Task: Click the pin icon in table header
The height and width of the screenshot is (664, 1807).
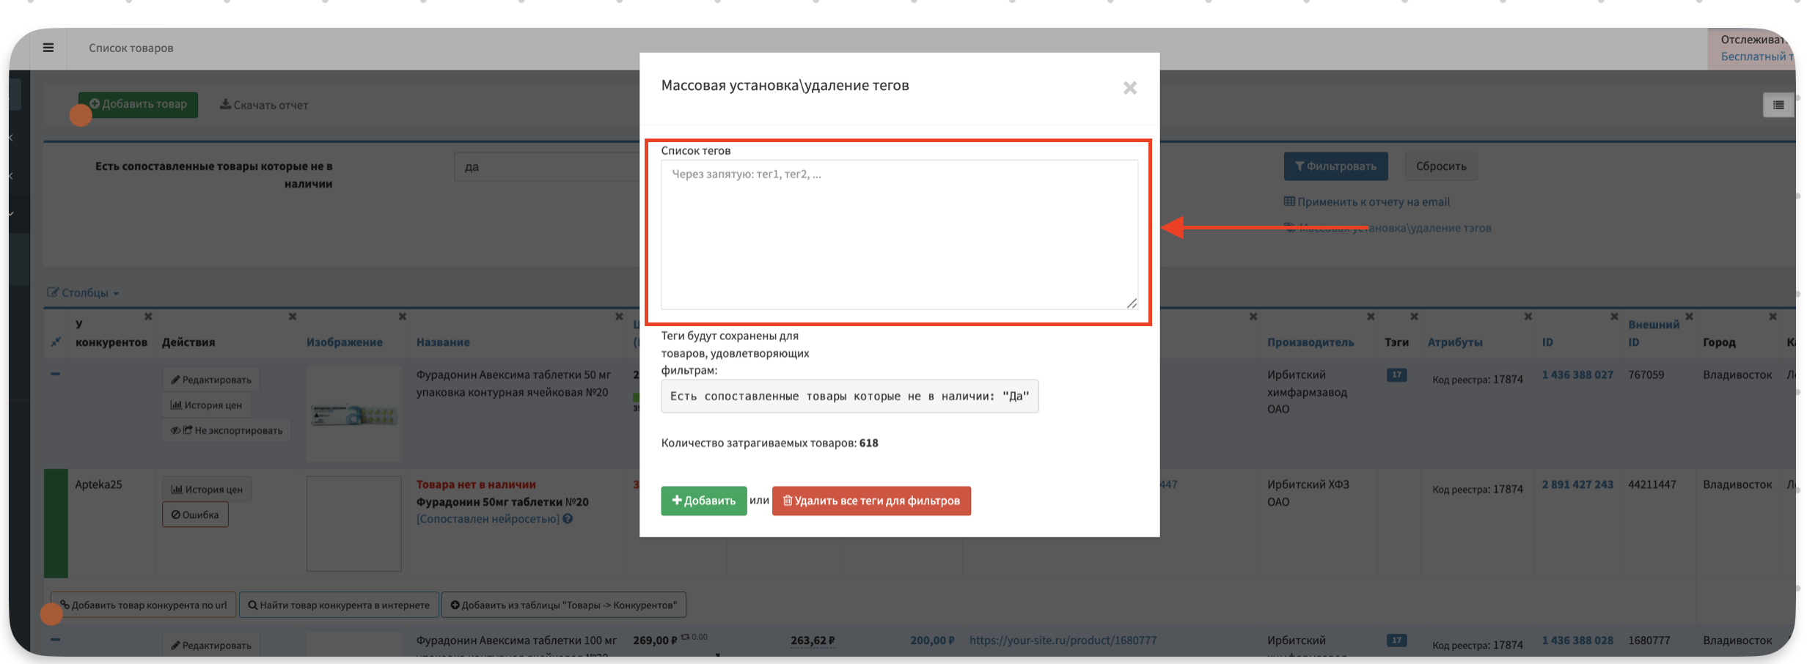Action: (x=56, y=342)
